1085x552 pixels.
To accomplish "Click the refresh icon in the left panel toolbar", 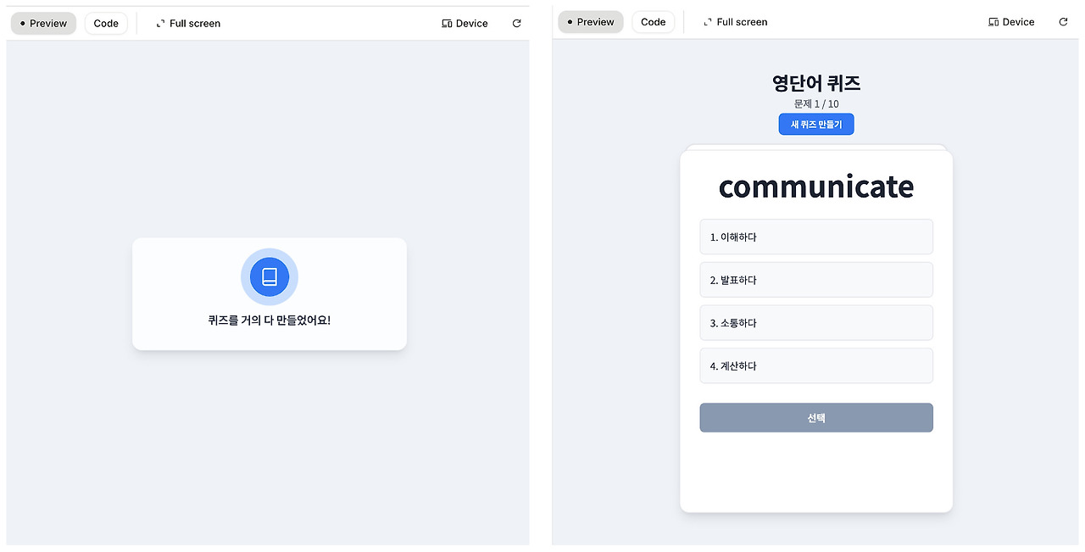I will 517,23.
